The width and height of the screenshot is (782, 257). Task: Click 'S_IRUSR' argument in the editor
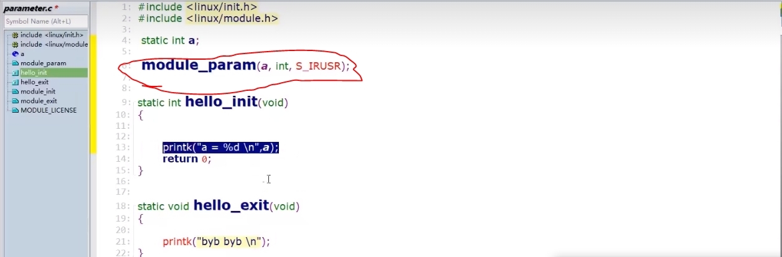(318, 66)
